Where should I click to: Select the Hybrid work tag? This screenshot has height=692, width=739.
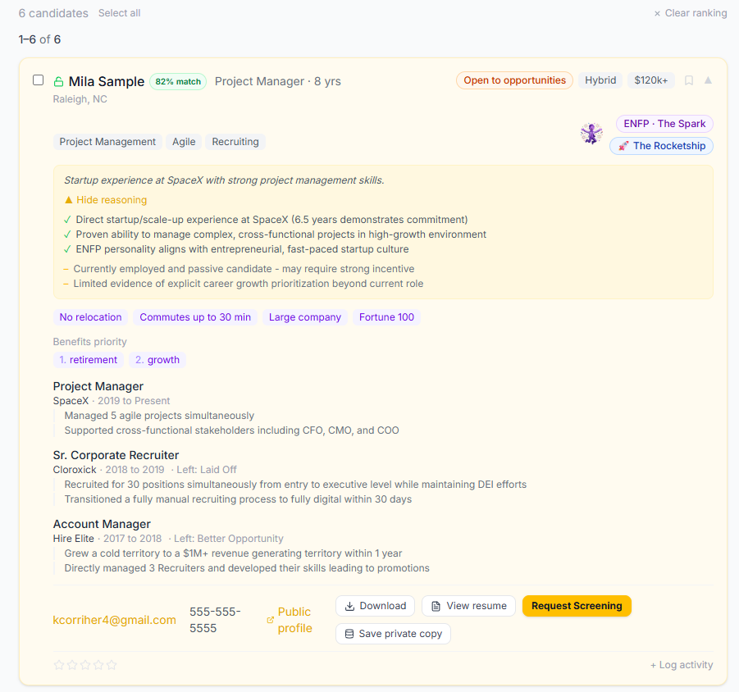click(x=600, y=80)
